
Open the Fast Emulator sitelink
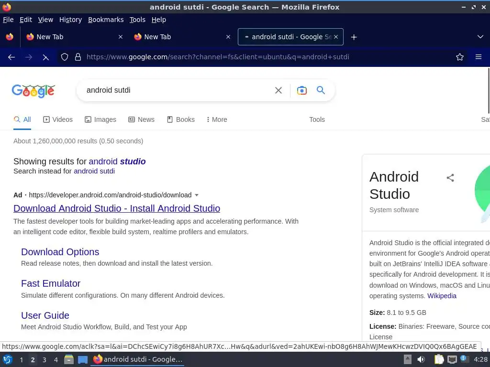coord(51,283)
